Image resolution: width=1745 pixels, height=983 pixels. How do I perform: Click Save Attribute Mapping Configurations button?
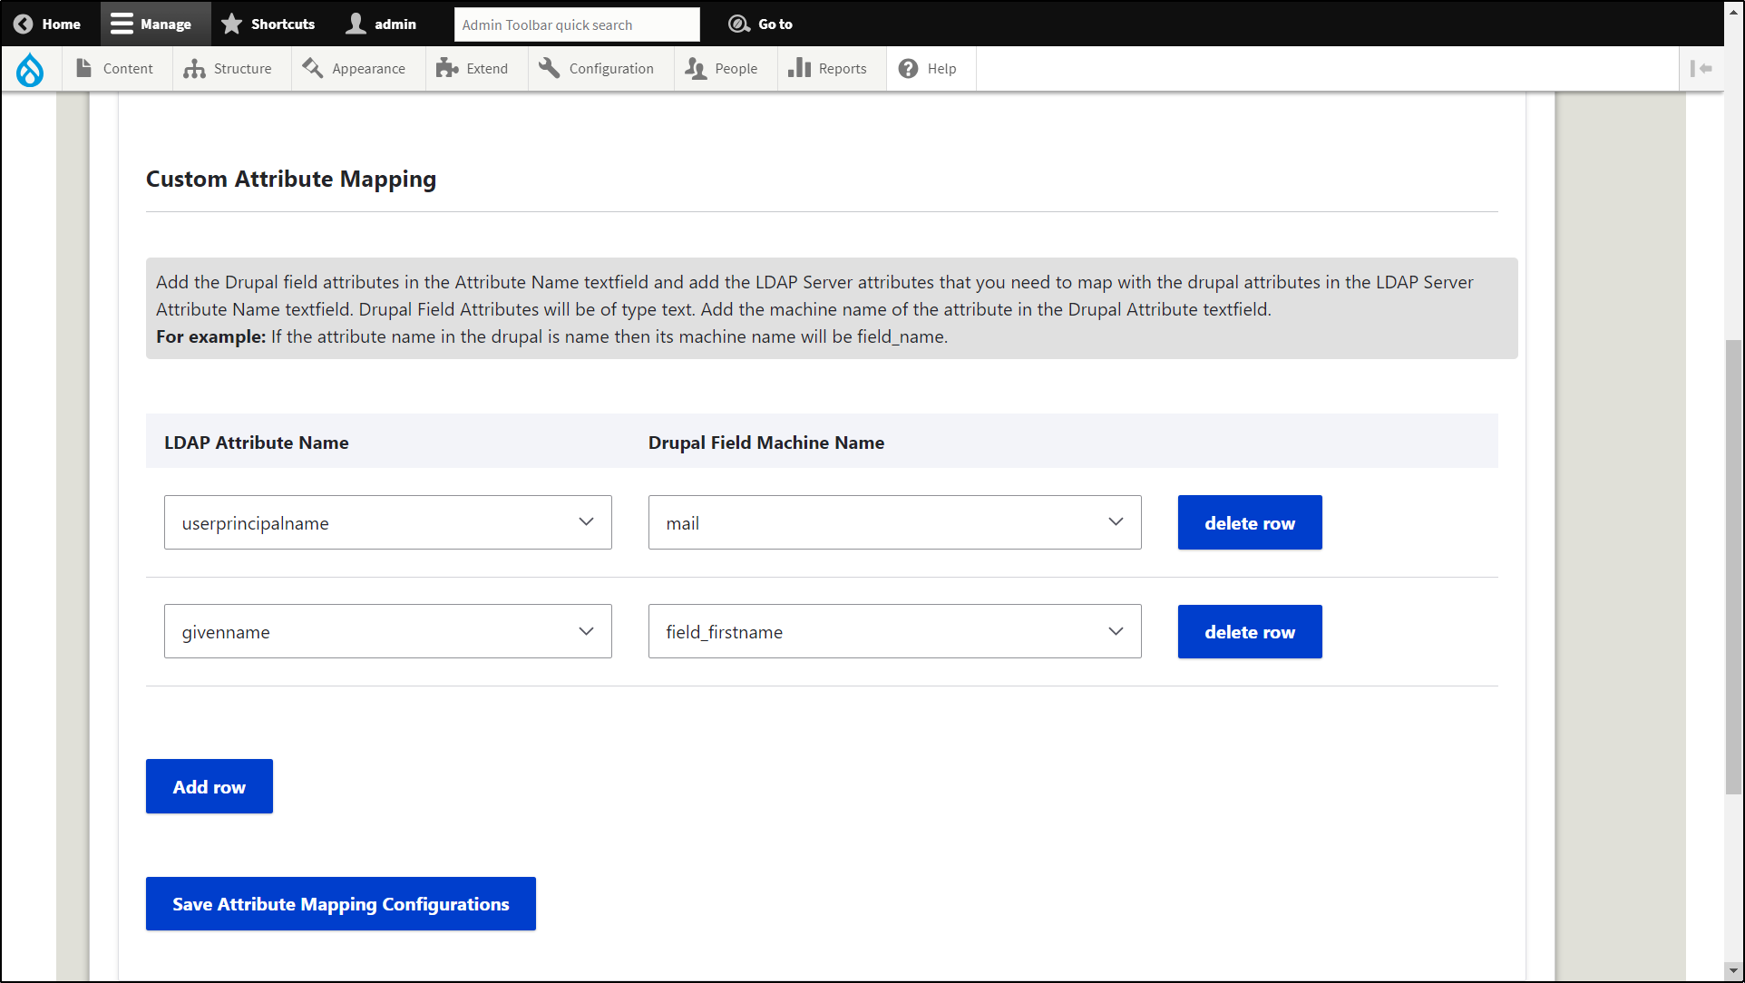click(x=341, y=903)
